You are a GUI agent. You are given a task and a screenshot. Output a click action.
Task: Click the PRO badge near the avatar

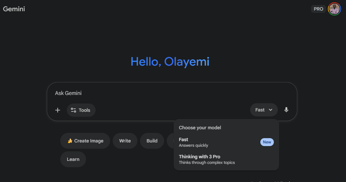(318, 9)
